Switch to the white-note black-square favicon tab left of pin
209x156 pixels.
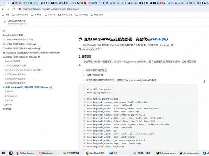pos(78,3)
